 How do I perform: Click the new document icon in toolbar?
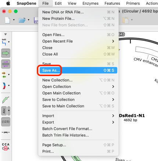7,20
